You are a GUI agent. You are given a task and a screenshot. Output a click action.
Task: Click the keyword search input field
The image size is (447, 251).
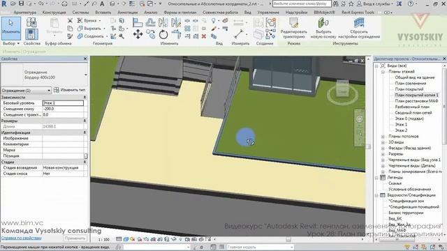point(302,3)
